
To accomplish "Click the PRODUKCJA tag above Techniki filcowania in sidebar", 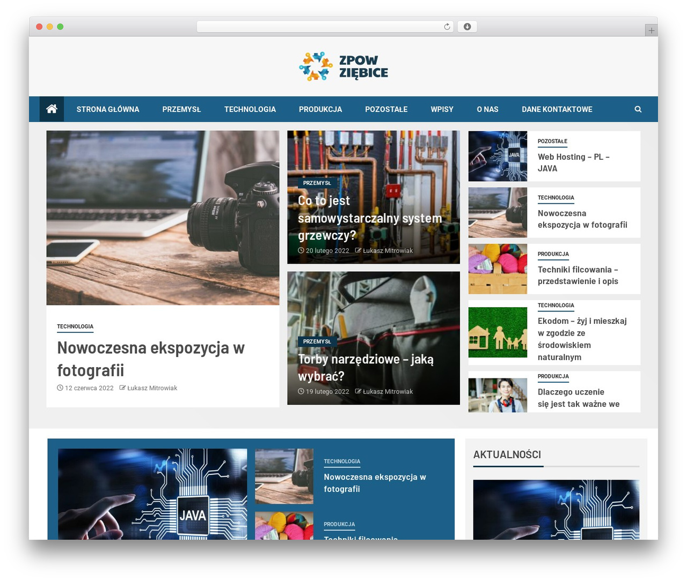I will [x=553, y=254].
